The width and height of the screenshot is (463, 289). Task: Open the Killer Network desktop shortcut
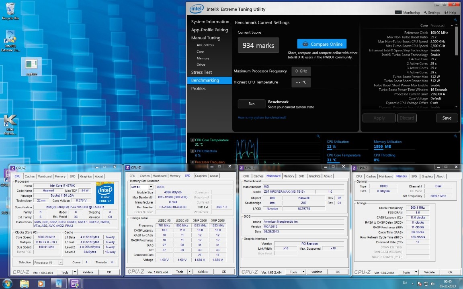coord(10,125)
